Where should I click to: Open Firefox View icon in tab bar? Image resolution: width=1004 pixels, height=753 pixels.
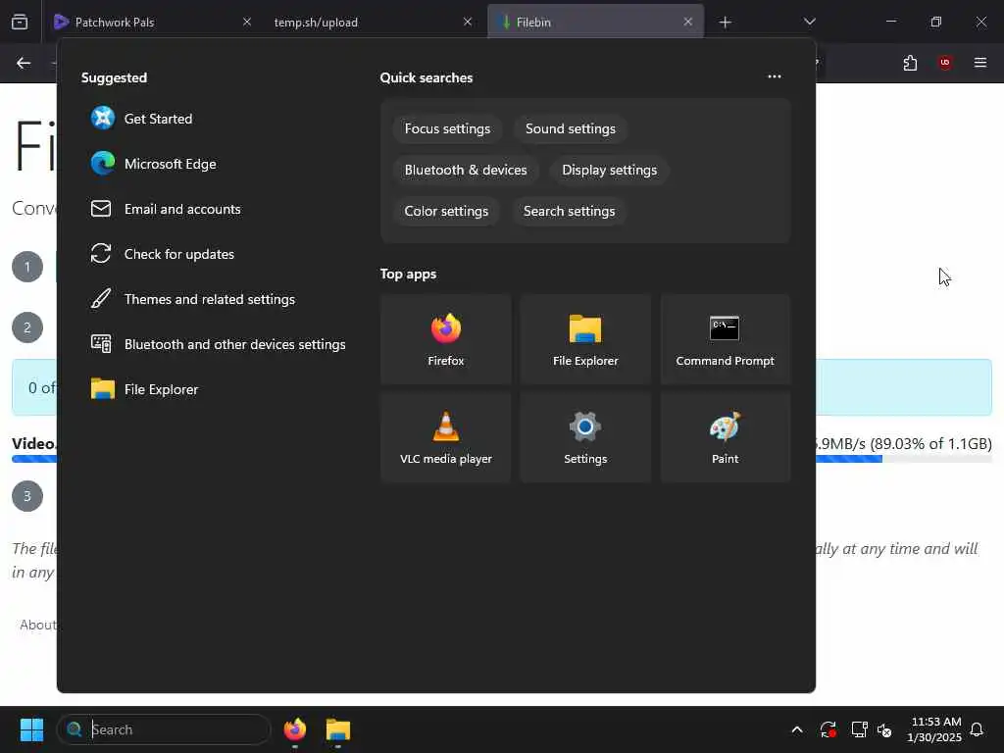click(20, 22)
